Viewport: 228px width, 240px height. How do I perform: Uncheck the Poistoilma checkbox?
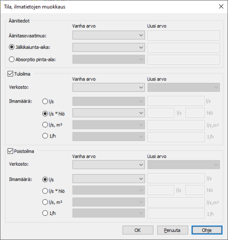[x=10, y=151]
